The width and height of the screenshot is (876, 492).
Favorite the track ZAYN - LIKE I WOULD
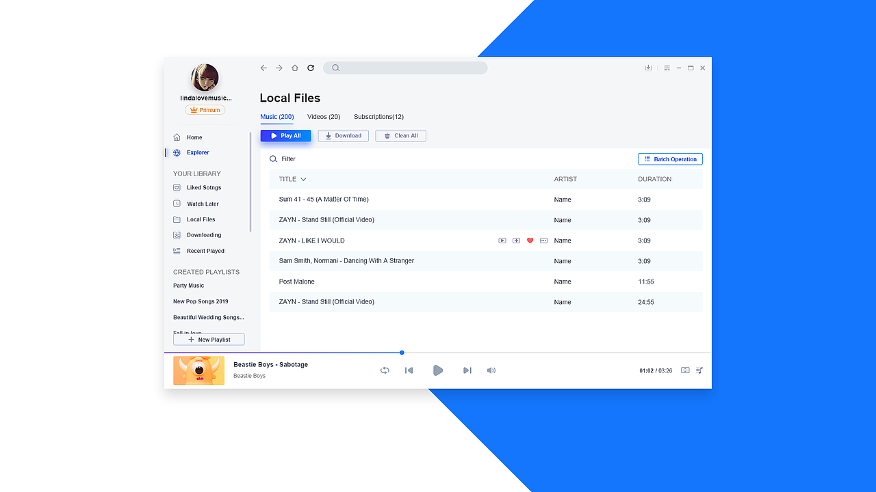[530, 241]
